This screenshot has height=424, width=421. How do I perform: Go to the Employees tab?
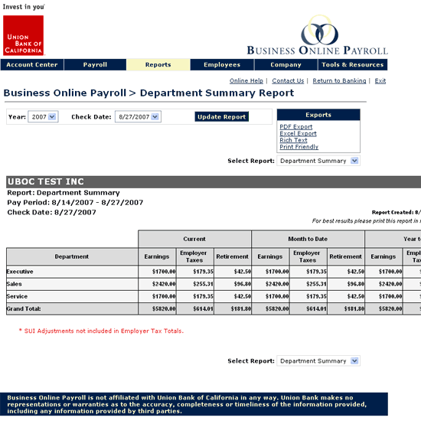coord(222,64)
